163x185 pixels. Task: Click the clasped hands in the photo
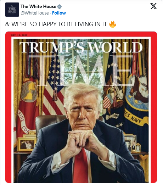point(83,139)
